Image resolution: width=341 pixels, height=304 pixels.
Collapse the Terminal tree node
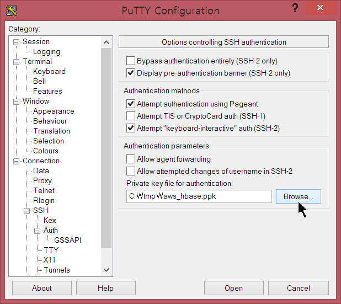pyautogui.click(x=16, y=62)
